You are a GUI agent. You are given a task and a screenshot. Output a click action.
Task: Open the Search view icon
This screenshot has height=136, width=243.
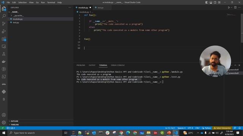coord(4,16)
